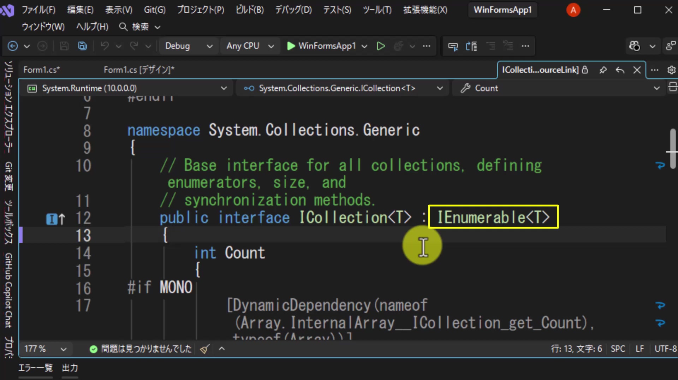Open document window settings gear icon

tap(671, 70)
